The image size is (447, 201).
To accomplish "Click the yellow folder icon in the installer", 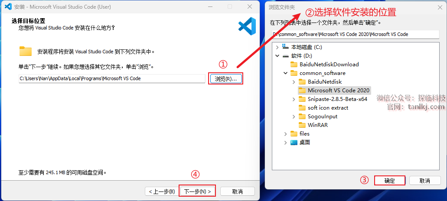I will click(26, 51).
